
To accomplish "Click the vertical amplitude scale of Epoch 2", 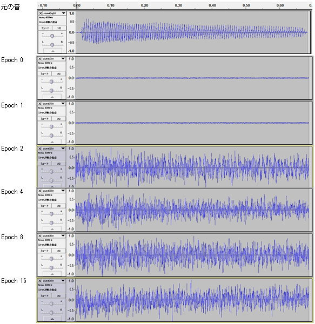I will click(x=71, y=167).
